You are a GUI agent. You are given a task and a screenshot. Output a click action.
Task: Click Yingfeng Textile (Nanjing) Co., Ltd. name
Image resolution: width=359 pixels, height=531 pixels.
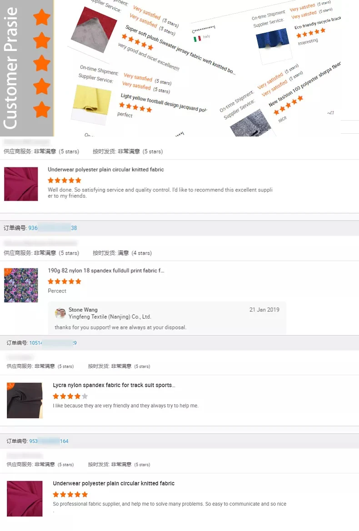(x=110, y=317)
